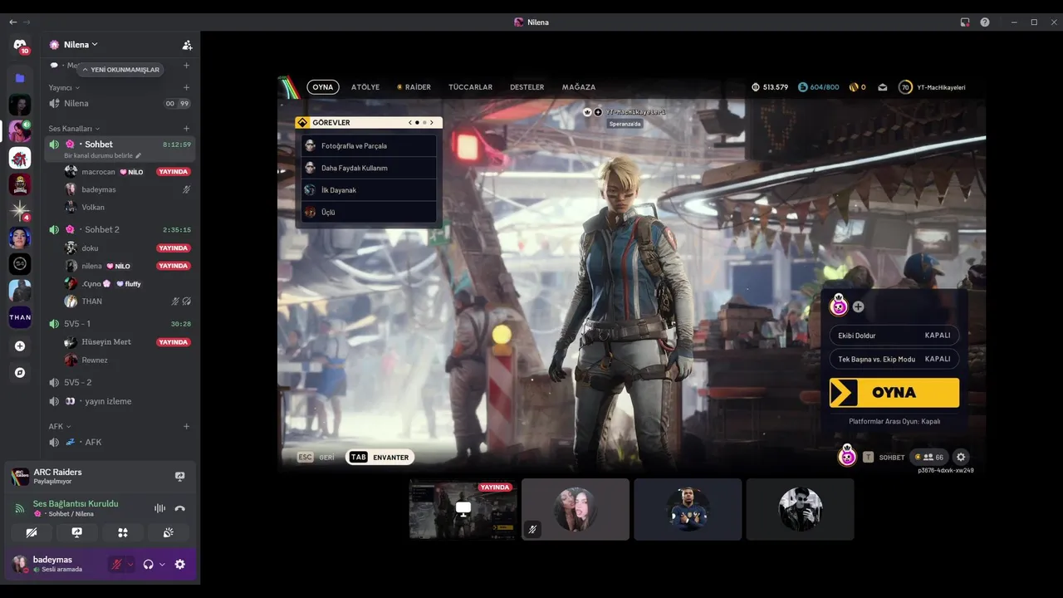Start an activity with the shapes icon
Image resolution: width=1063 pixels, height=598 pixels.
(122, 532)
